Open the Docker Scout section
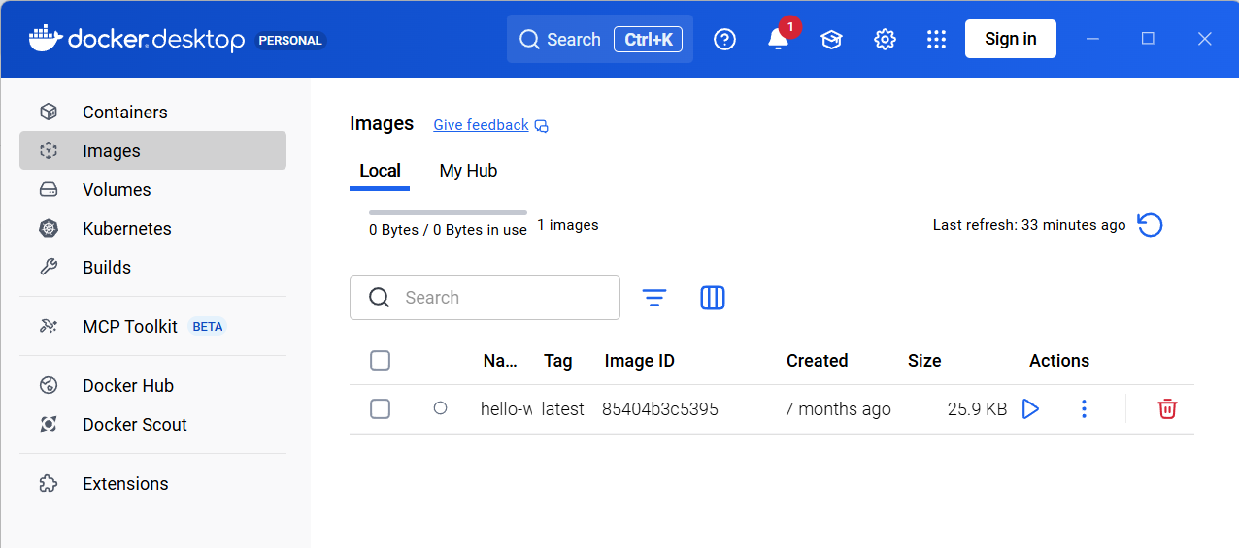Viewport: 1239px width, 548px height. pos(152,425)
